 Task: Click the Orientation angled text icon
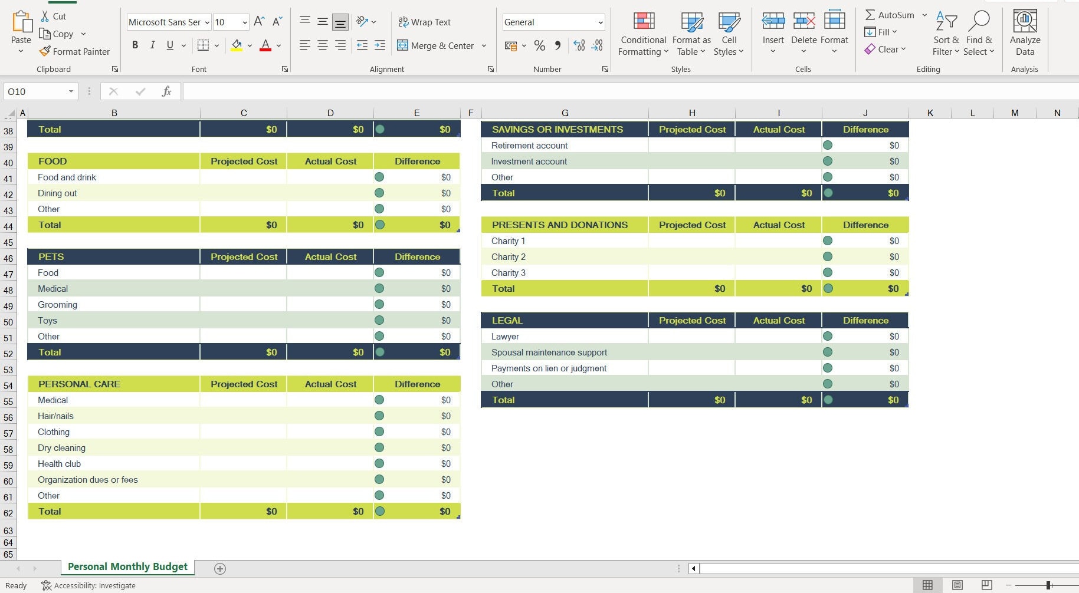tap(362, 22)
